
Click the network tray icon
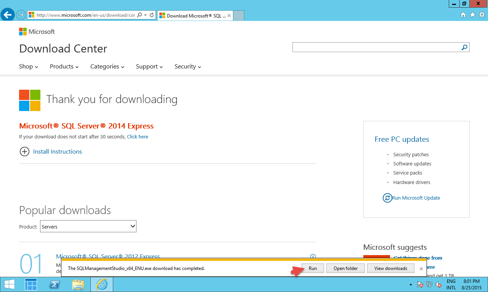429,284
